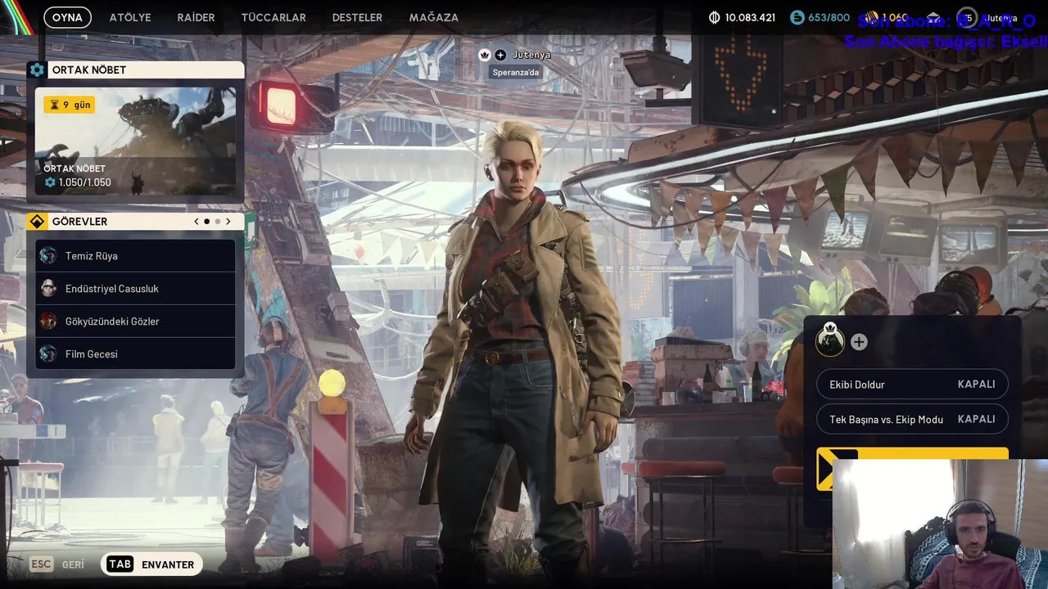Click the gear icon beside ORTAK NÖBET
The width and height of the screenshot is (1048, 589).
(37, 70)
